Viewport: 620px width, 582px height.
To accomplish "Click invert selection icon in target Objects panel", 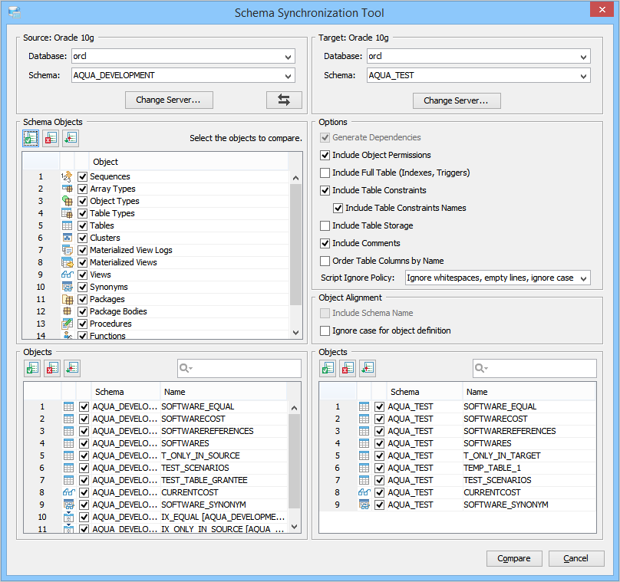I will 368,369.
